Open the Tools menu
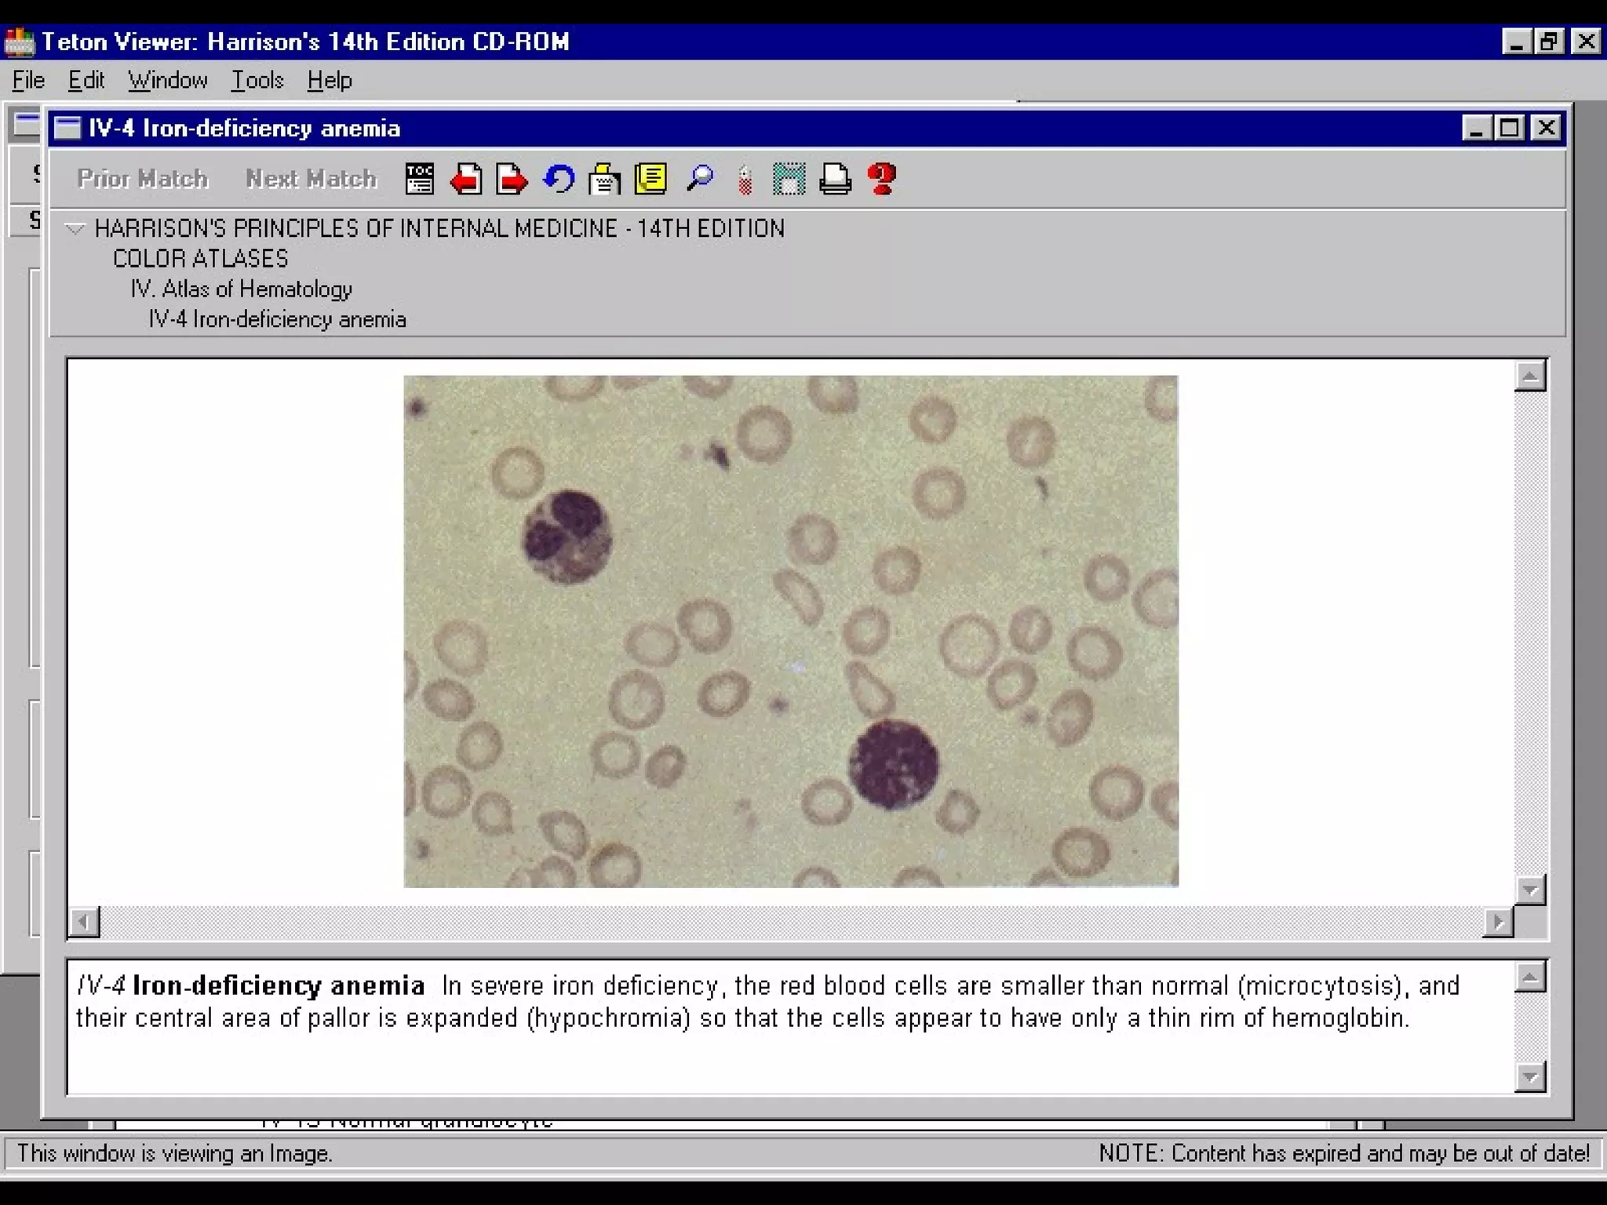The image size is (1607, 1205). 257,80
